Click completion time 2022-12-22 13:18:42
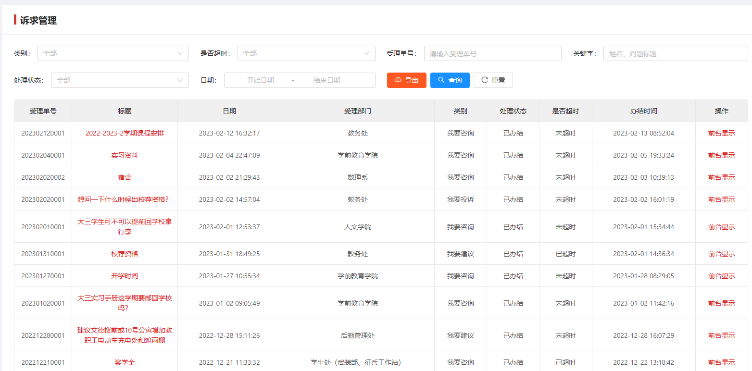The width and height of the screenshot is (752, 371). click(643, 362)
